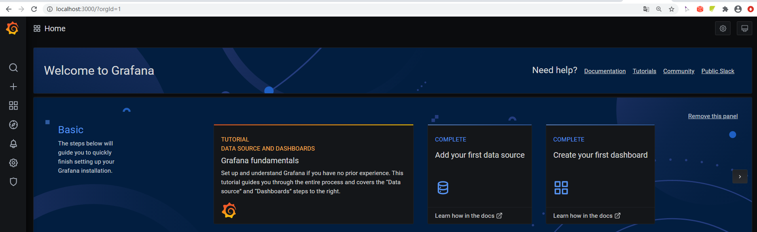Screen dimensions: 757x232
Task: Open the Public Slack link
Action: [717, 71]
